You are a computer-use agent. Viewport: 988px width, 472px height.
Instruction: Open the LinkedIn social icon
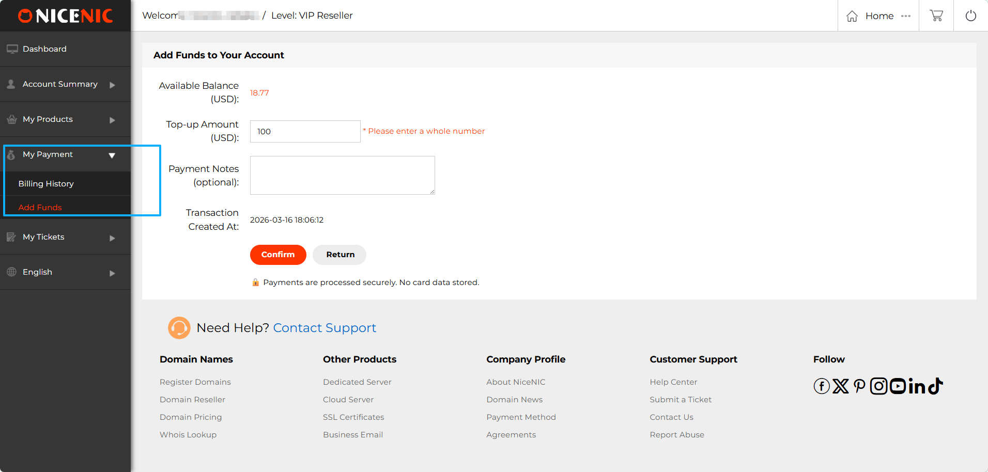pyautogui.click(x=917, y=386)
